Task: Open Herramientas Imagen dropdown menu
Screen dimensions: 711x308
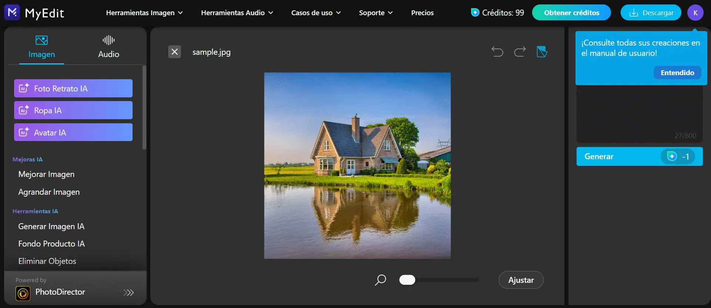Action: (144, 13)
